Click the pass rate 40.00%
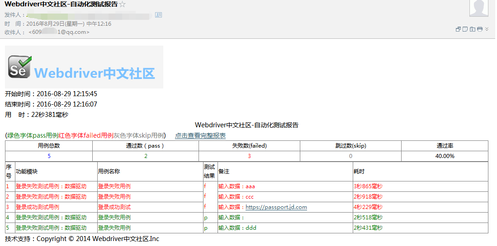Image resolution: width=497 pixels, height=246 pixels. click(x=445, y=156)
